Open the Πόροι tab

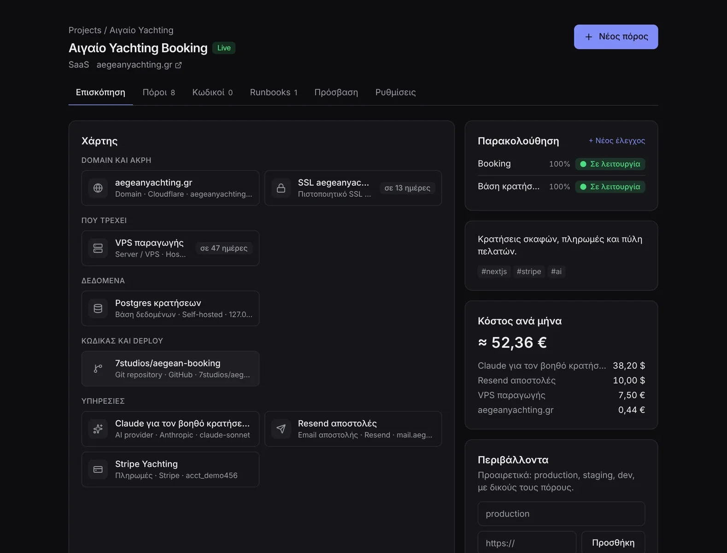tap(158, 92)
